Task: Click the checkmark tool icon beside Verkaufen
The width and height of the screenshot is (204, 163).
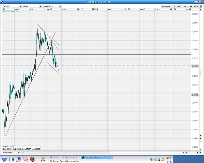Action: (195, 7)
